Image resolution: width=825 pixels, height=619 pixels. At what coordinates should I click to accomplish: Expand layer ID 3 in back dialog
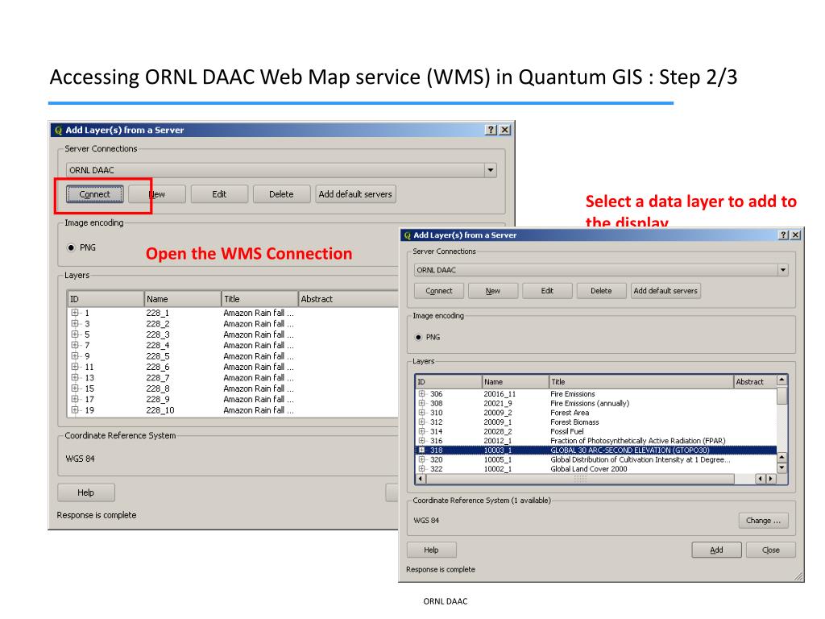tap(75, 324)
